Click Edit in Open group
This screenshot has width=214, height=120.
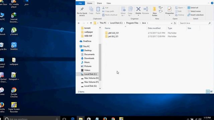pyautogui.click(x=178, y=11)
